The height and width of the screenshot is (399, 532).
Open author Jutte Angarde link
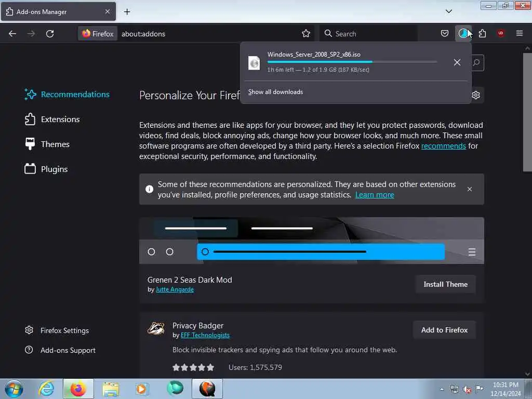click(x=175, y=289)
